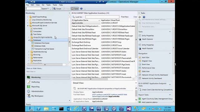The image size is (200, 112).
Task: Open File Explorer from taskbar
Action: click(x=46, y=109)
